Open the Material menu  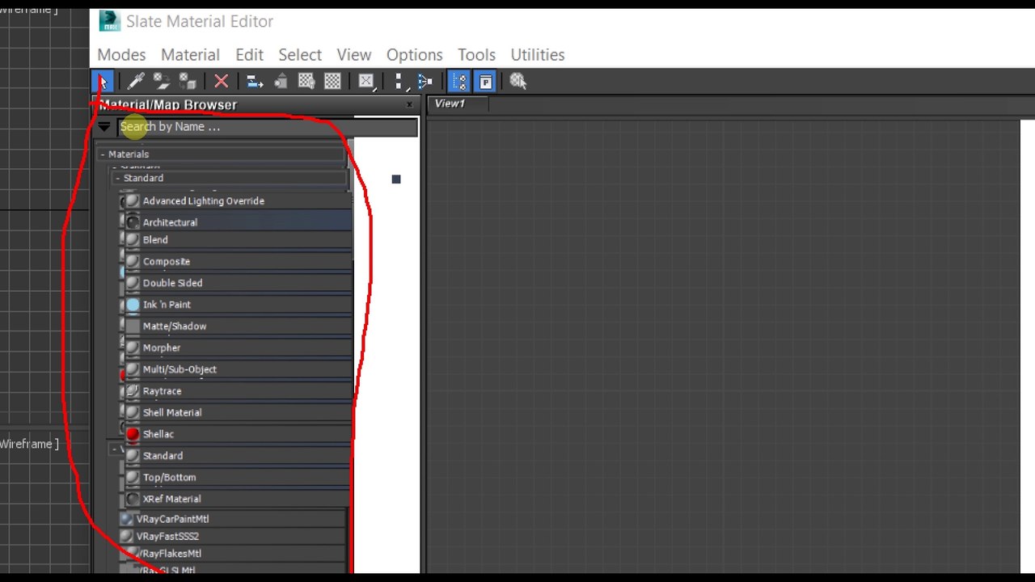pos(190,55)
